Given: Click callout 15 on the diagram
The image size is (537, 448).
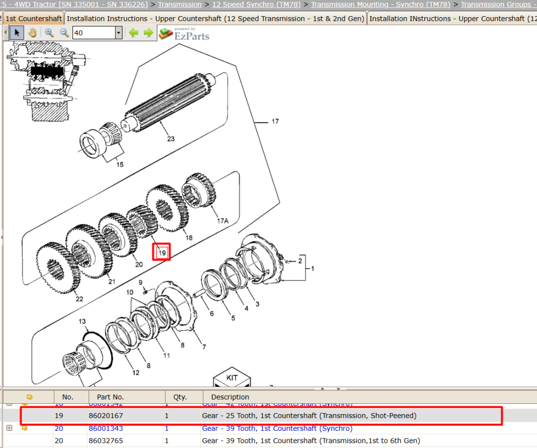Looking at the screenshot, I should point(120,165).
